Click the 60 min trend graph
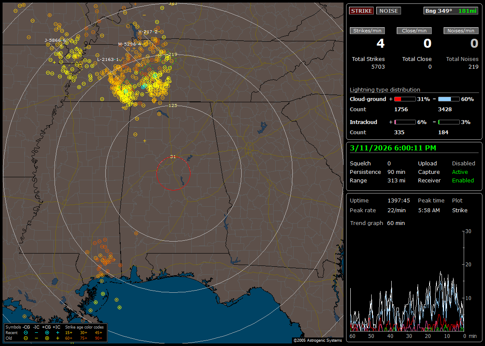 coord(407,281)
